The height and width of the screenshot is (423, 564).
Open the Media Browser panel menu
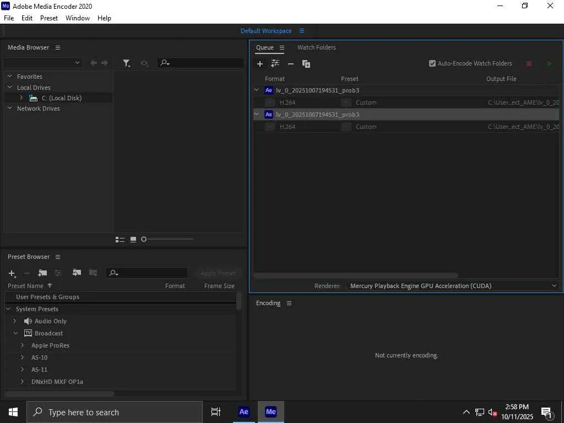[x=58, y=47]
